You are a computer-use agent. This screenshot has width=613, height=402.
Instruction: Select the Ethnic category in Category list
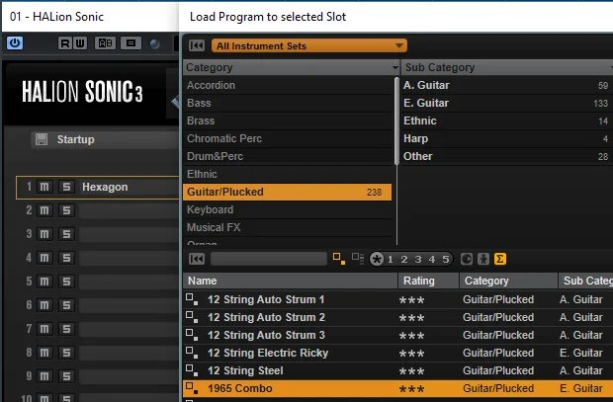(288, 174)
